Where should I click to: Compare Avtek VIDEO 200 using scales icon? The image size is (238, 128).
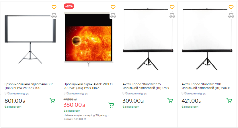point(113,15)
